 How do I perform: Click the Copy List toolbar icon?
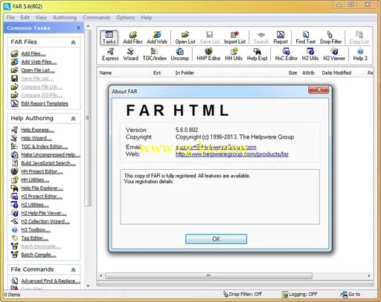pos(359,38)
